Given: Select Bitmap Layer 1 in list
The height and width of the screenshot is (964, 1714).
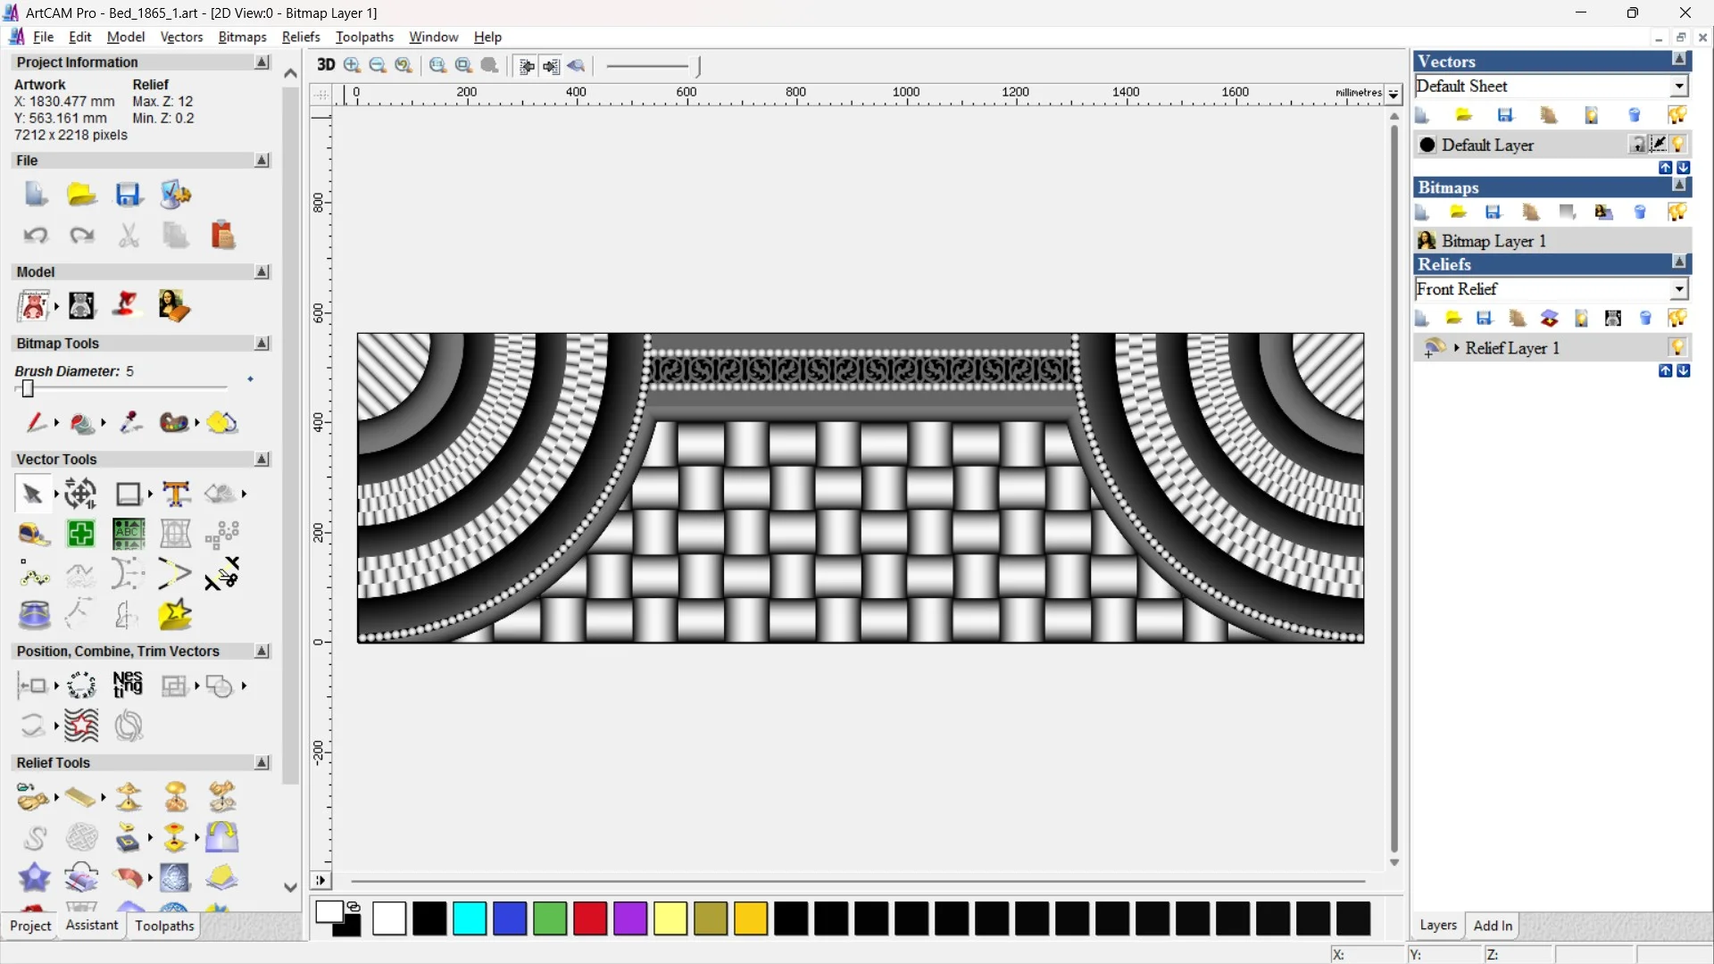Looking at the screenshot, I should (x=1493, y=241).
